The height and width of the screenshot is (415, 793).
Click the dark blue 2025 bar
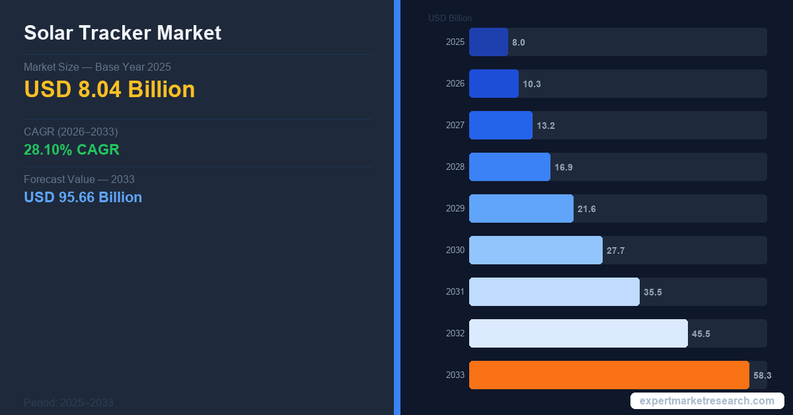[488, 42]
